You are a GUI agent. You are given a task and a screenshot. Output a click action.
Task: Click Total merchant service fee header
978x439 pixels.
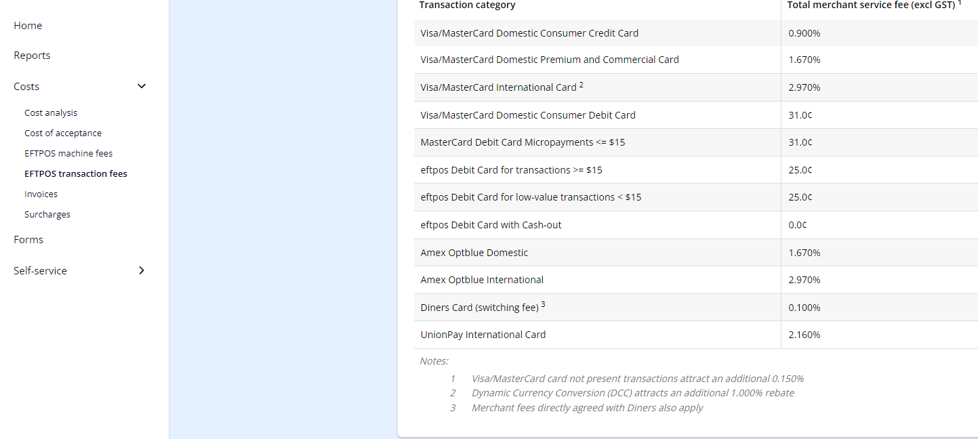click(874, 5)
